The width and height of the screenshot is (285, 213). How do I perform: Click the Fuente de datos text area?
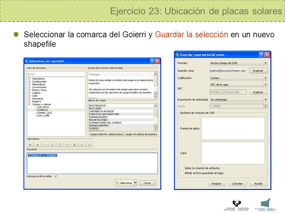233,128
